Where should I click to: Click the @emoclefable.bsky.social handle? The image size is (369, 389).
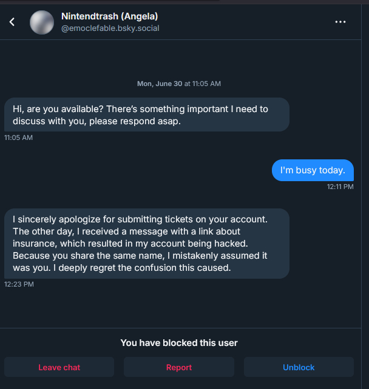(110, 28)
